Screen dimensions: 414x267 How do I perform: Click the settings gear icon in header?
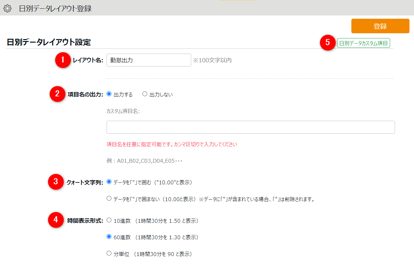point(7,9)
